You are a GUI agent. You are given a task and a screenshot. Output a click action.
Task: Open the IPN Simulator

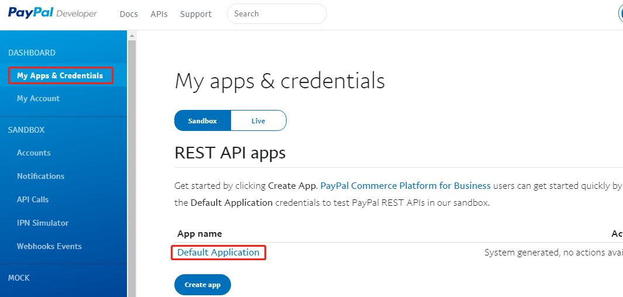(x=43, y=223)
